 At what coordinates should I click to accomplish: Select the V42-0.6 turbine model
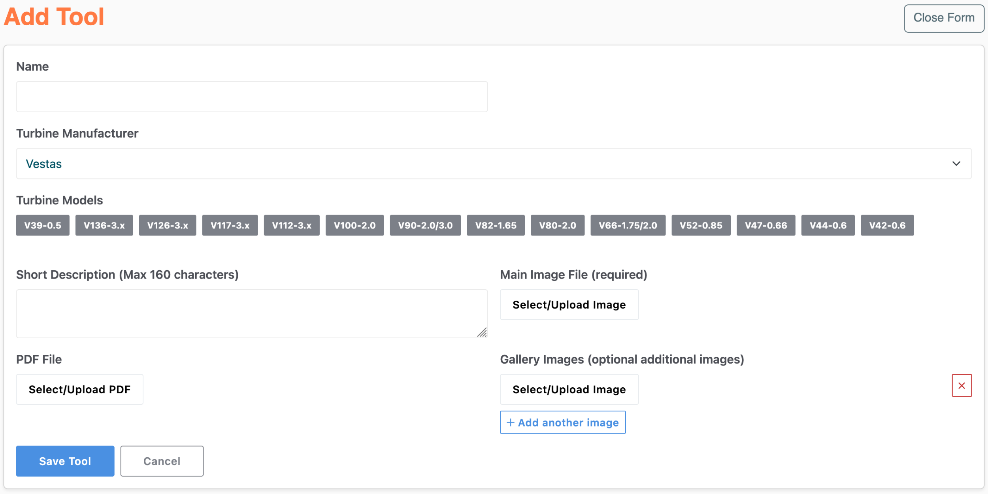pyautogui.click(x=887, y=225)
